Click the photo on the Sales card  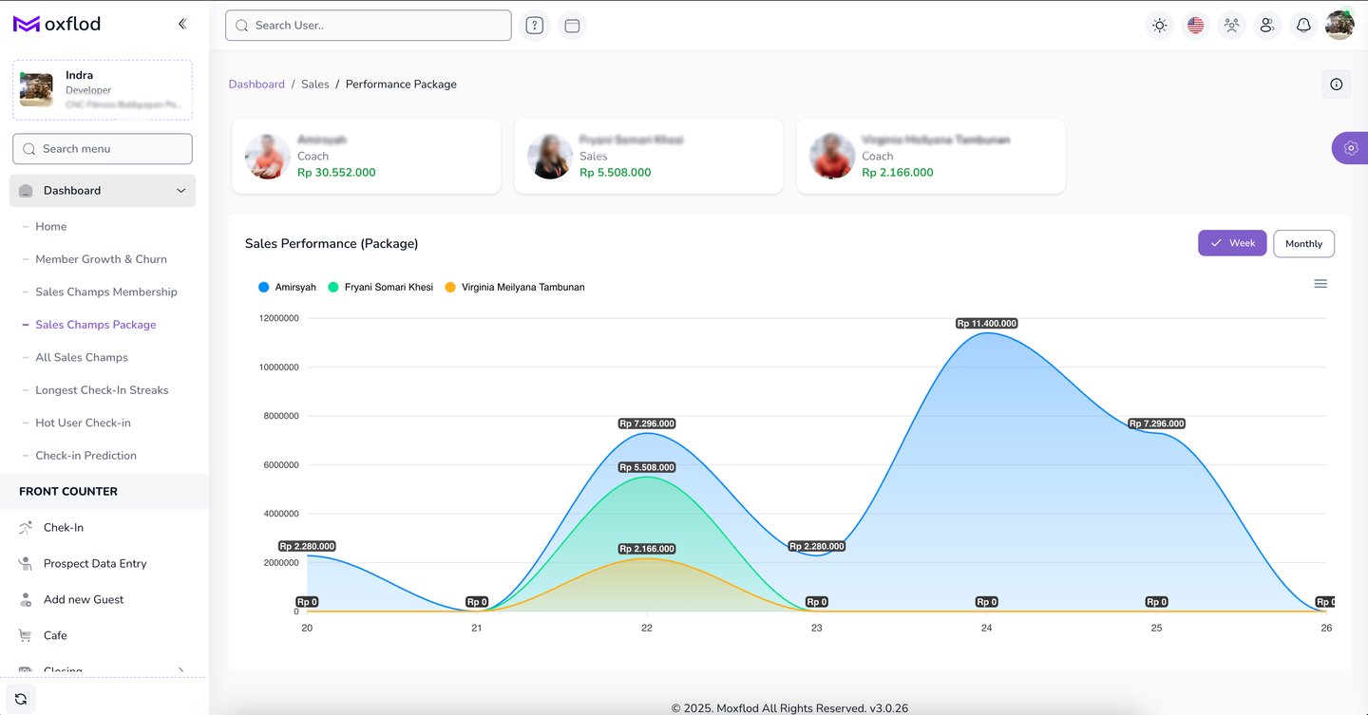tap(550, 157)
